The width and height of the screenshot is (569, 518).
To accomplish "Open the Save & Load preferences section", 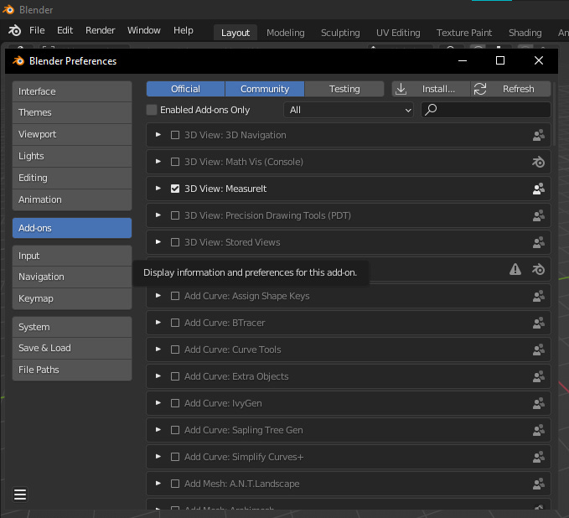I will click(x=72, y=348).
